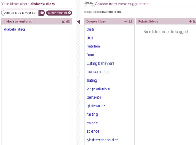Select the calorie suggestion
196x145 pixels.
coord(92,123)
